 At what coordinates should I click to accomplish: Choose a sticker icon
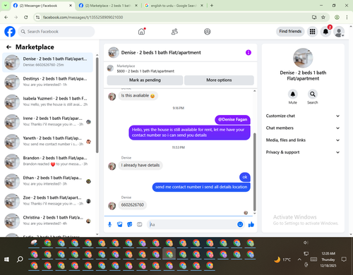(x=130, y=224)
